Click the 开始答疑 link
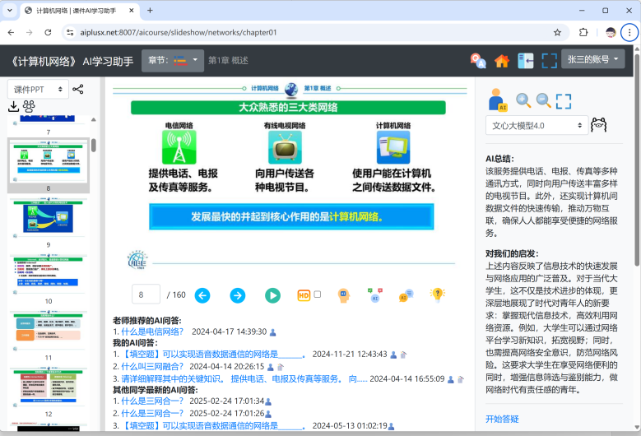641x436 pixels. click(x=502, y=419)
